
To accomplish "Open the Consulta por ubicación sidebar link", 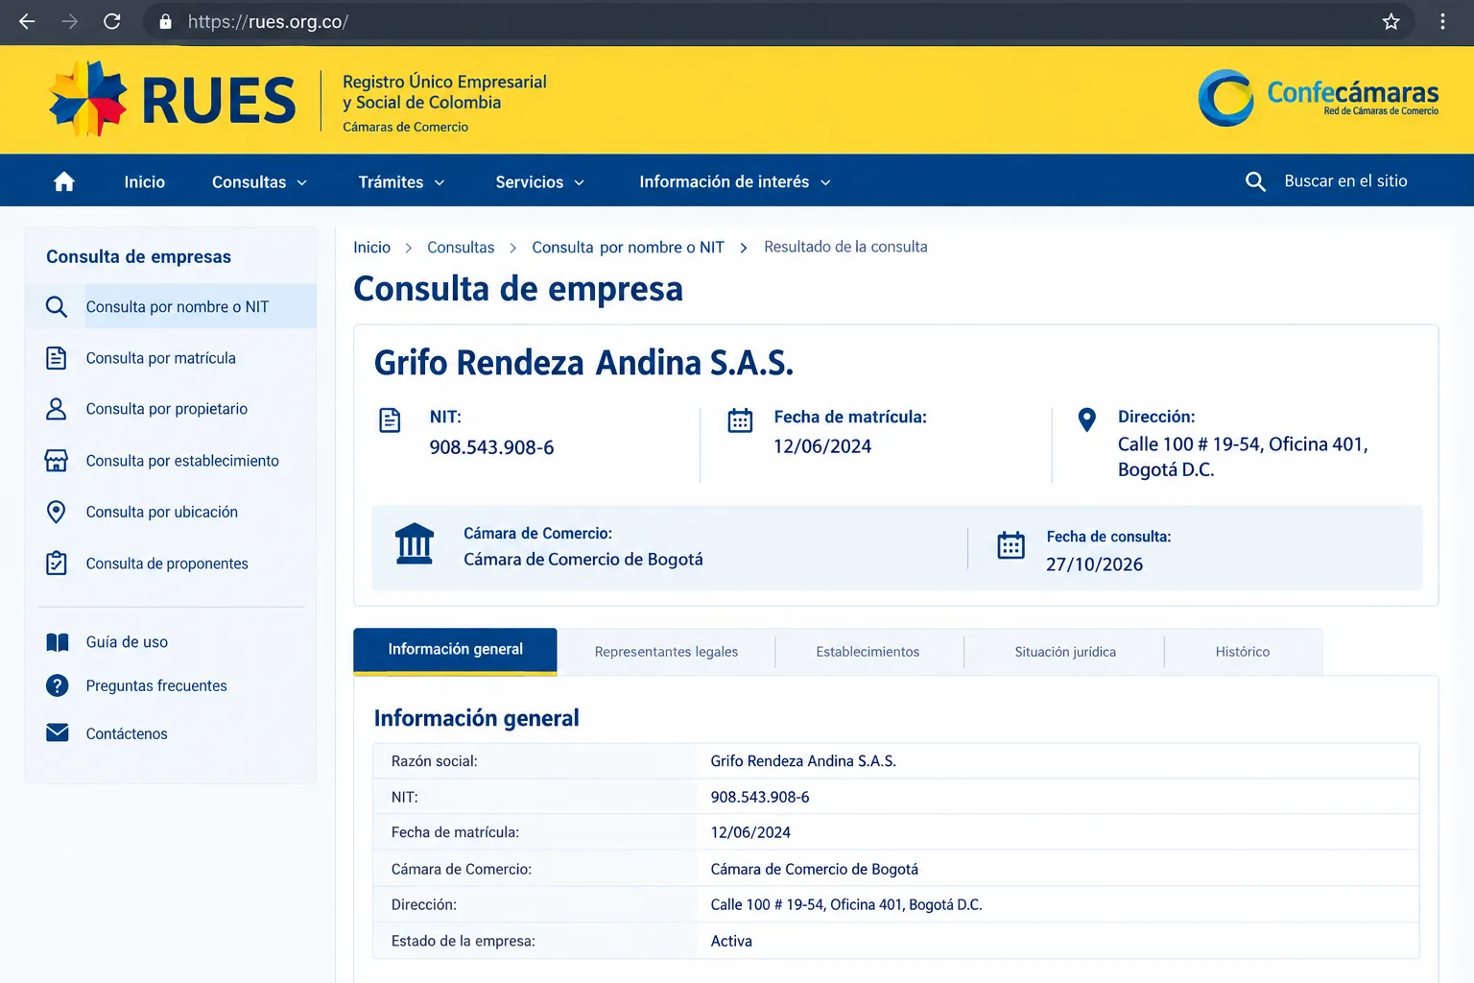I will point(162,512).
